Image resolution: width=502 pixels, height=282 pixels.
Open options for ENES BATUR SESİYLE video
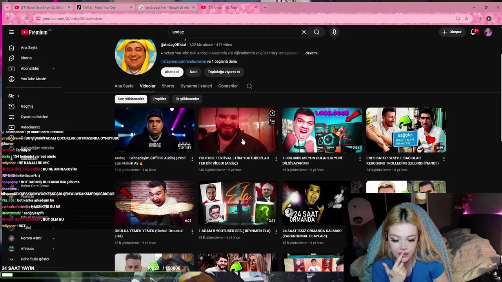(444, 159)
